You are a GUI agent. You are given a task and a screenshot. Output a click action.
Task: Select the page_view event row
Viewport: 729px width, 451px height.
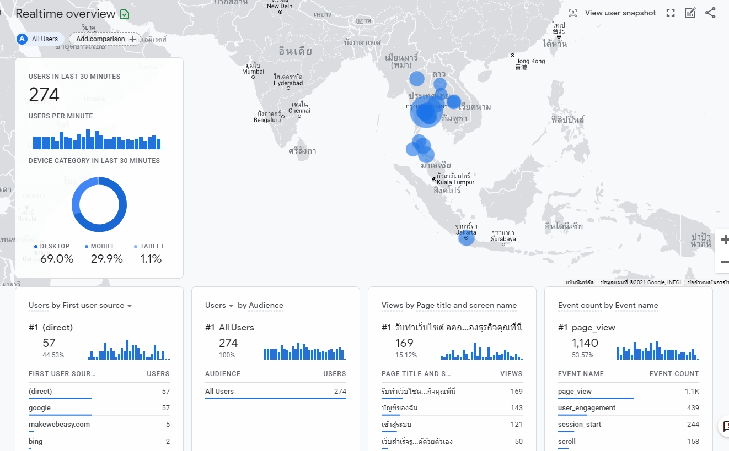pyautogui.click(x=575, y=392)
